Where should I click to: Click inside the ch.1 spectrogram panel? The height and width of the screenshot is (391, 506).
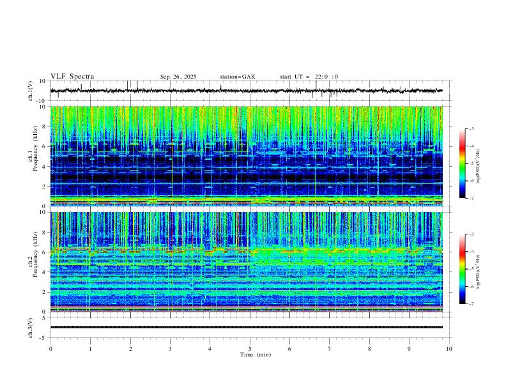tap(246, 156)
